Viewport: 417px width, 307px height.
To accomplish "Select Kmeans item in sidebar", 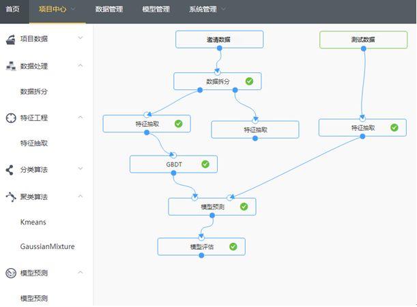I will 33,222.
